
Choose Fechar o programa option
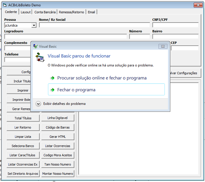point(106,90)
